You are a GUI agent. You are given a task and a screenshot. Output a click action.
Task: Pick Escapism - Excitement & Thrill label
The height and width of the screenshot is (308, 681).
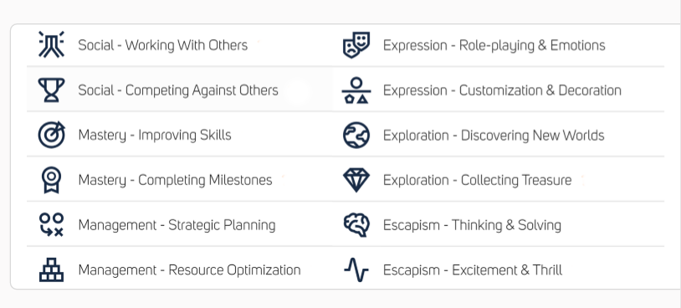point(473,270)
